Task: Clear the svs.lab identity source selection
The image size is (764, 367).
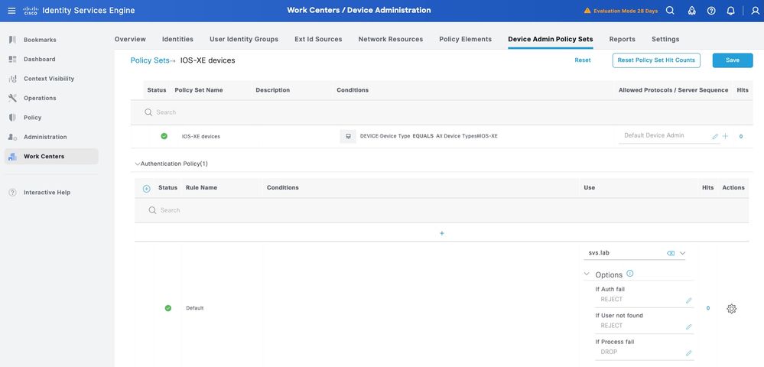Action: pyautogui.click(x=671, y=253)
